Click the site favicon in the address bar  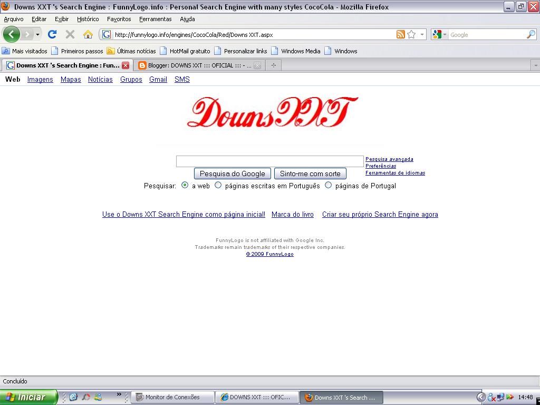(107, 34)
